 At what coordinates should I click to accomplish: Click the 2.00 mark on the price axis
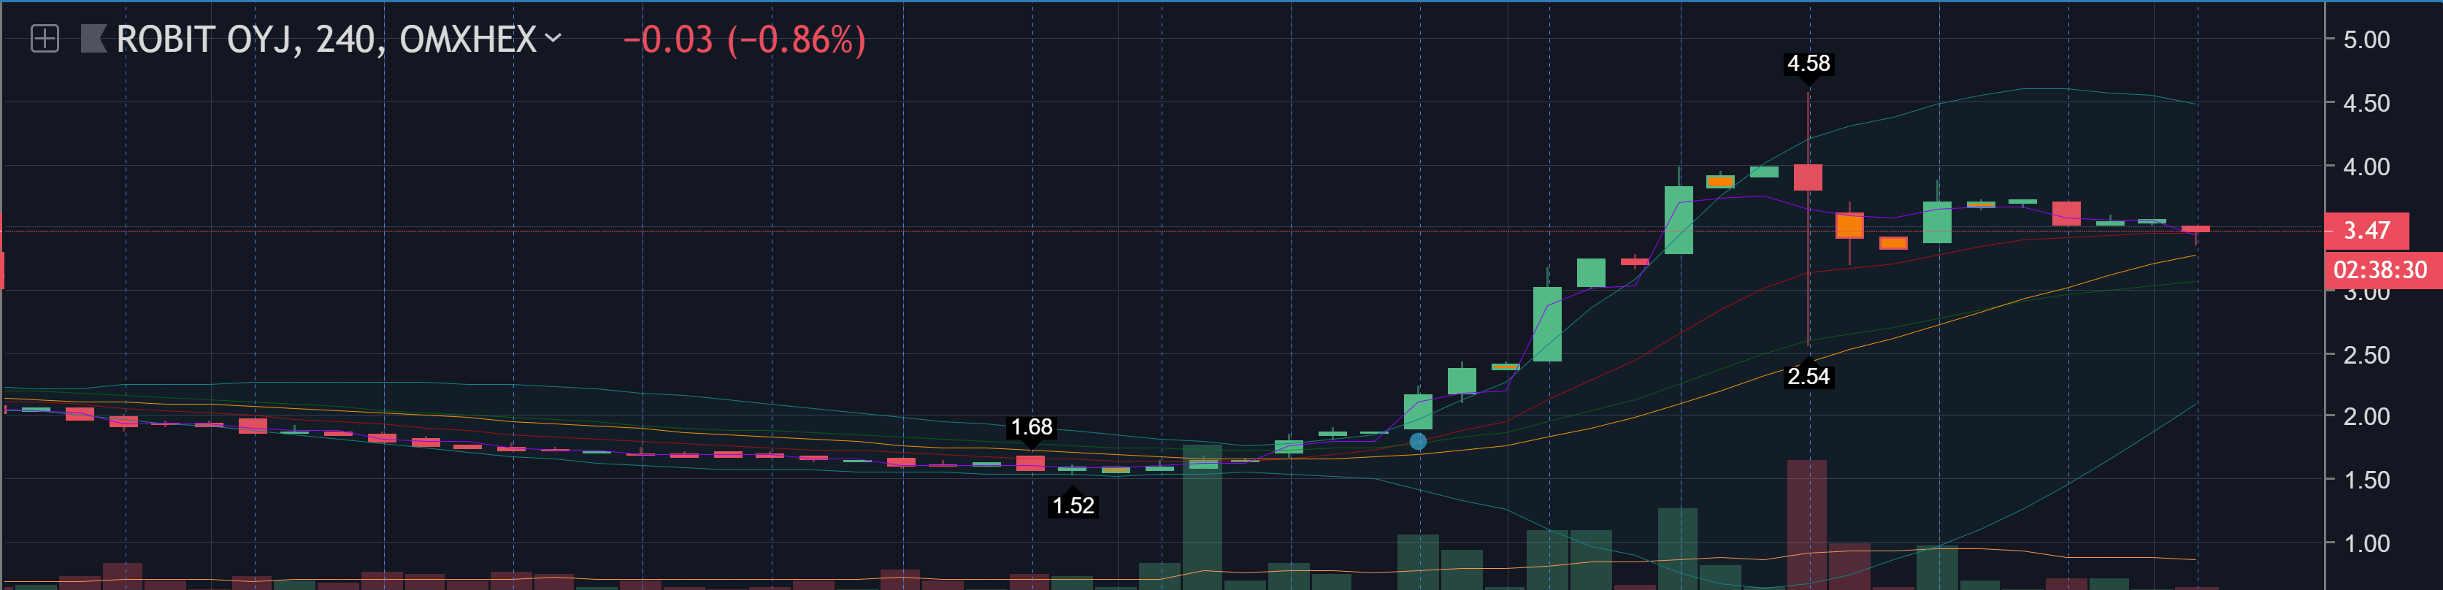(2365, 416)
